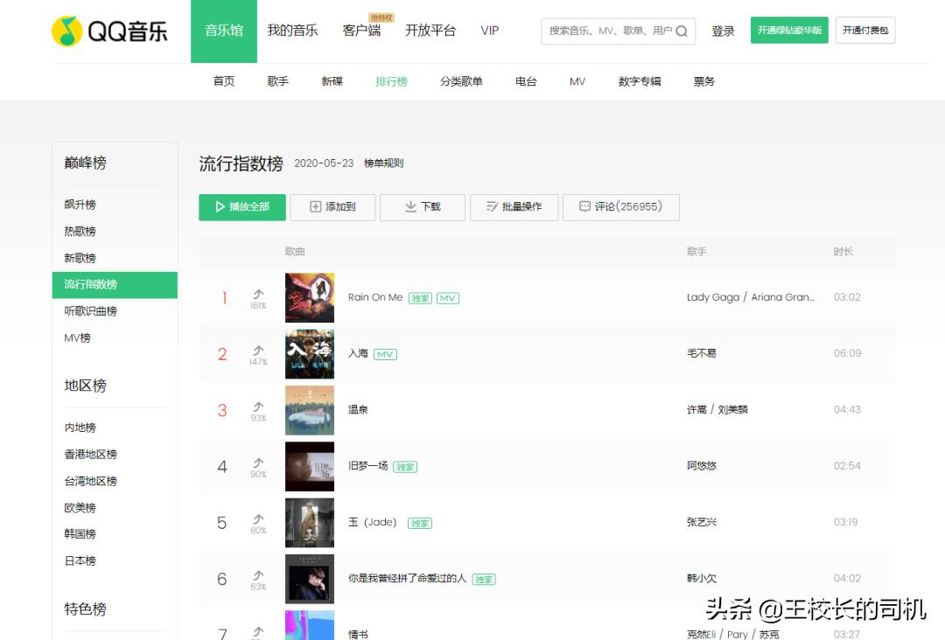The height and width of the screenshot is (640, 945).
Task: Open the 数字专辑 tab
Action: (x=638, y=80)
